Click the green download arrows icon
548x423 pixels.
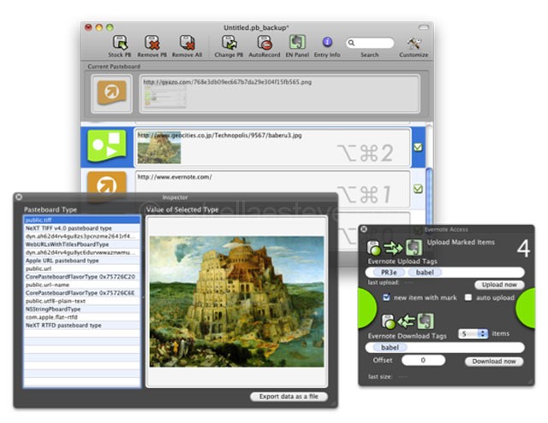406,321
